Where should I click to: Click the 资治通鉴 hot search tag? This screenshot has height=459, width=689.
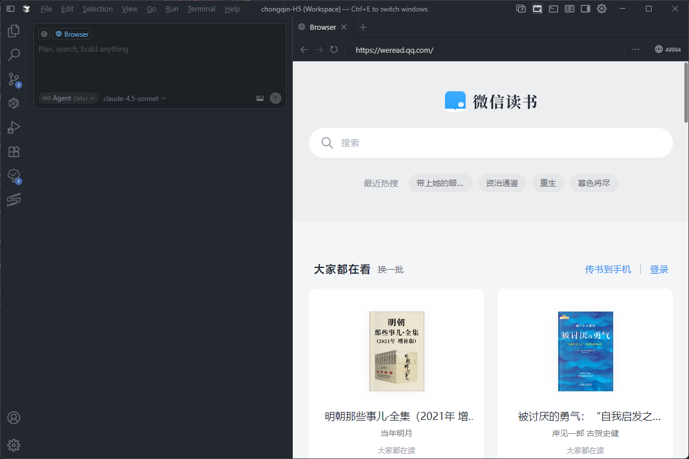[502, 183]
